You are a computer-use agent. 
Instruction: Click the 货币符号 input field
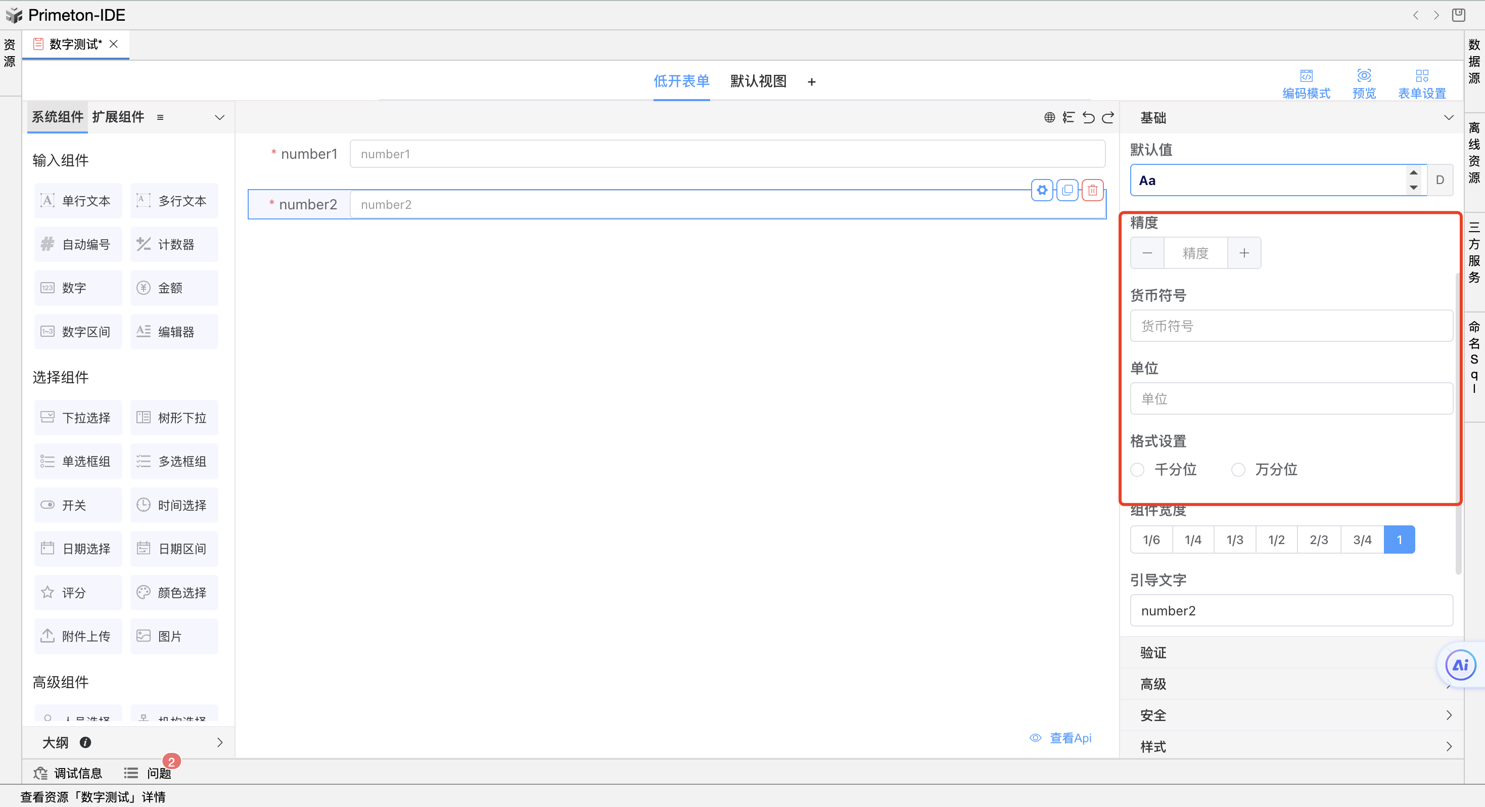click(x=1291, y=326)
